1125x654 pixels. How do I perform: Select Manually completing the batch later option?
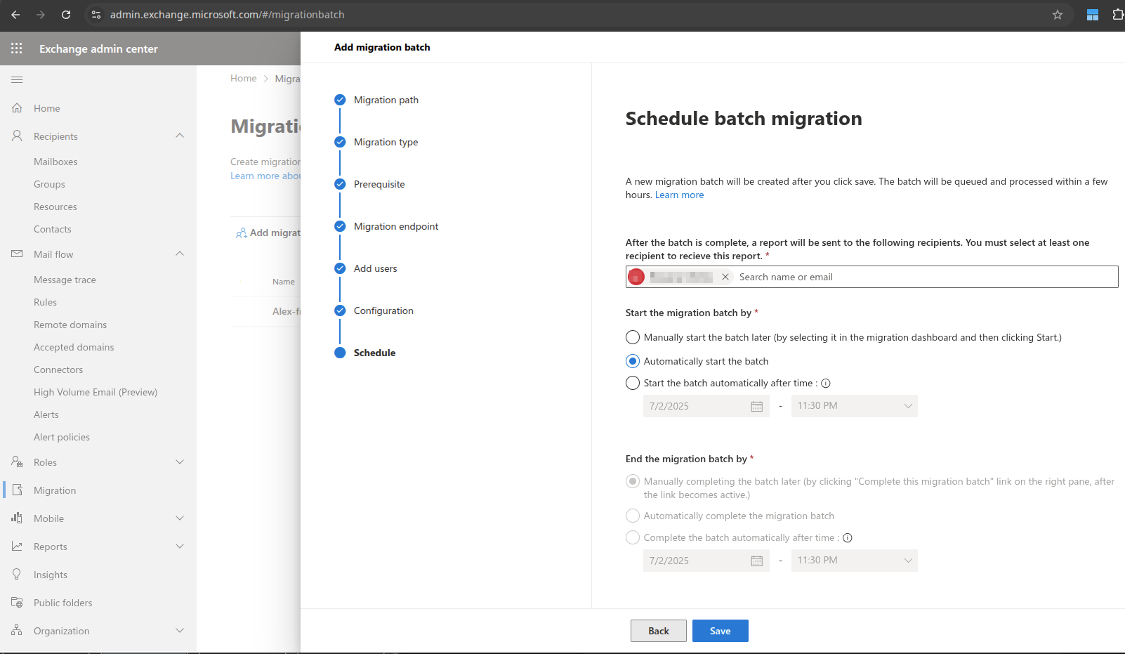[x=633, y=481]
